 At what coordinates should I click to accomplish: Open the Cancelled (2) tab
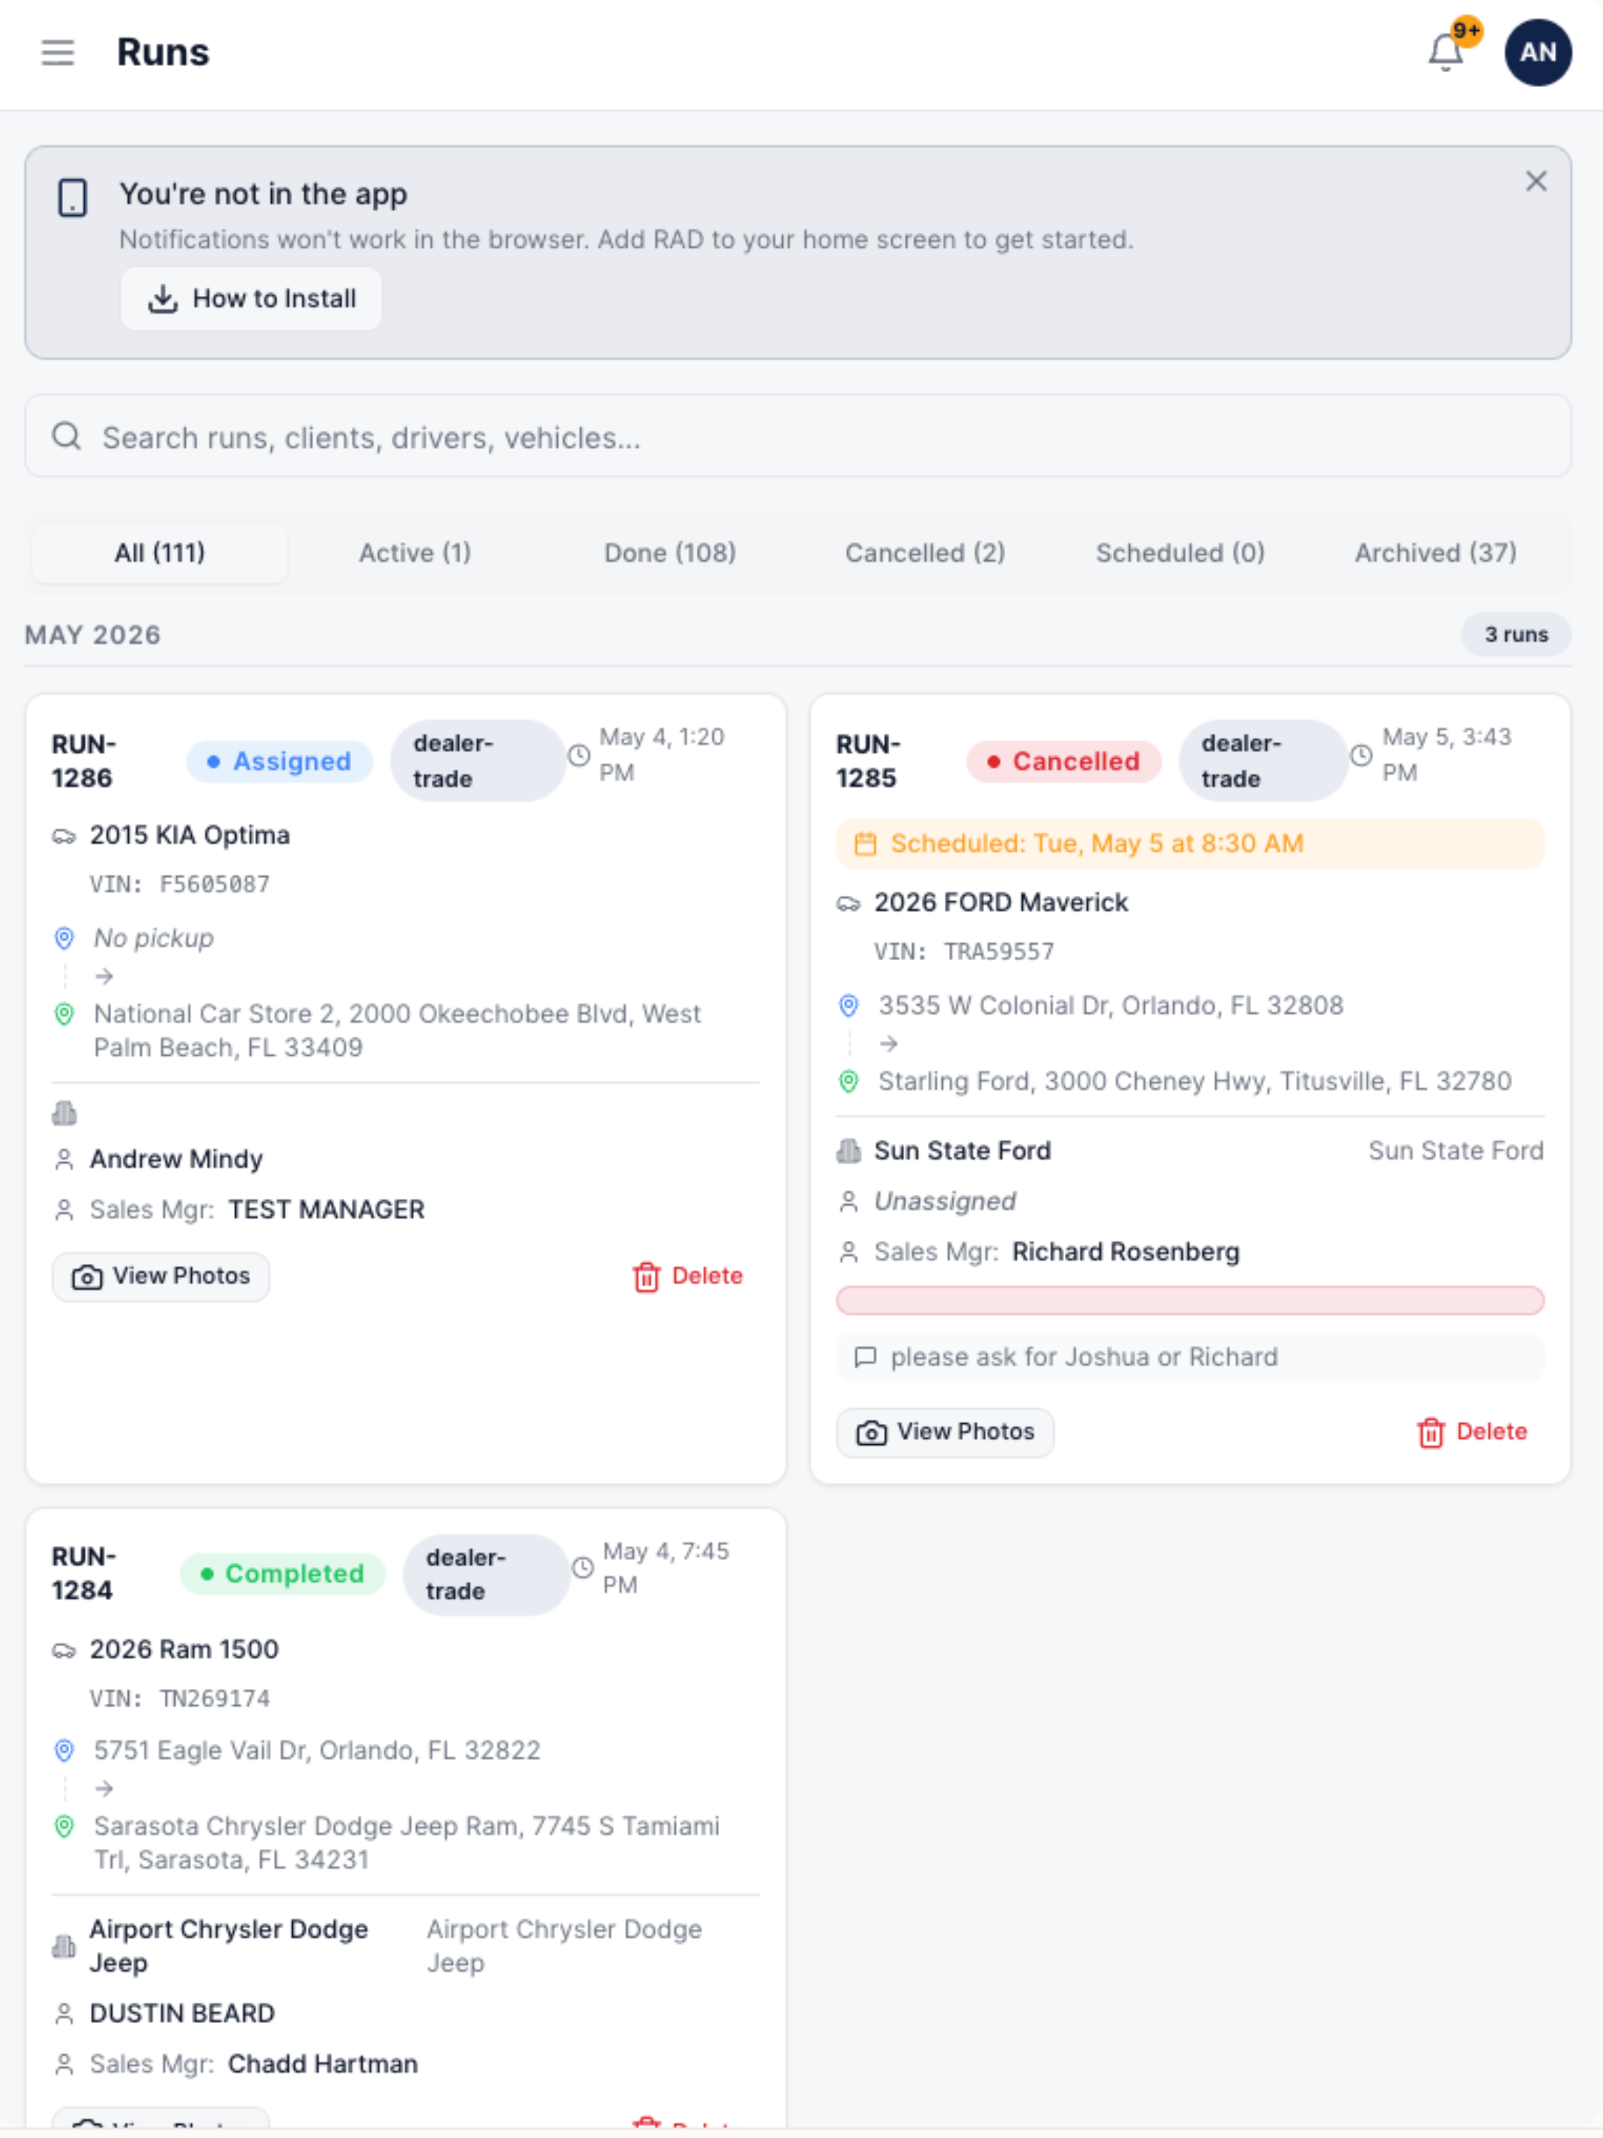[x=925, y=553]
